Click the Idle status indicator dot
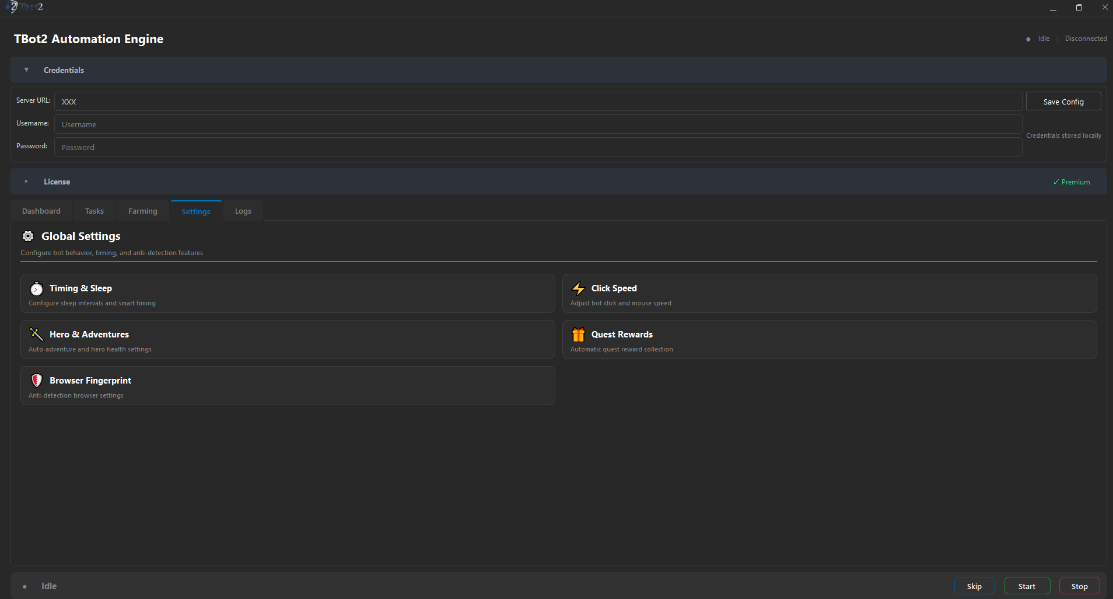 click(1028, 39)
